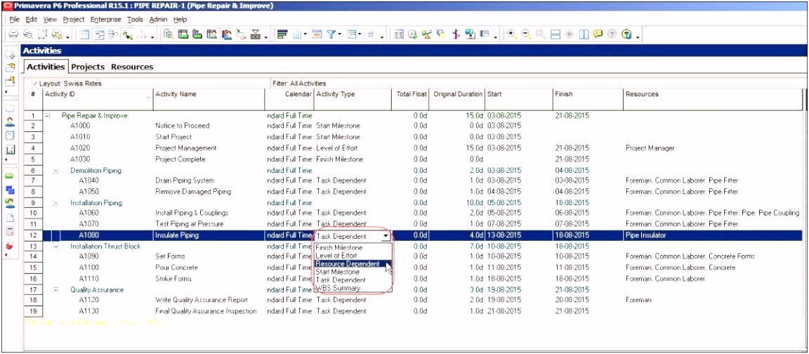The image size is (809, 354).
Task: Click the speech bubble hint icon
Action: coord(598,34)
